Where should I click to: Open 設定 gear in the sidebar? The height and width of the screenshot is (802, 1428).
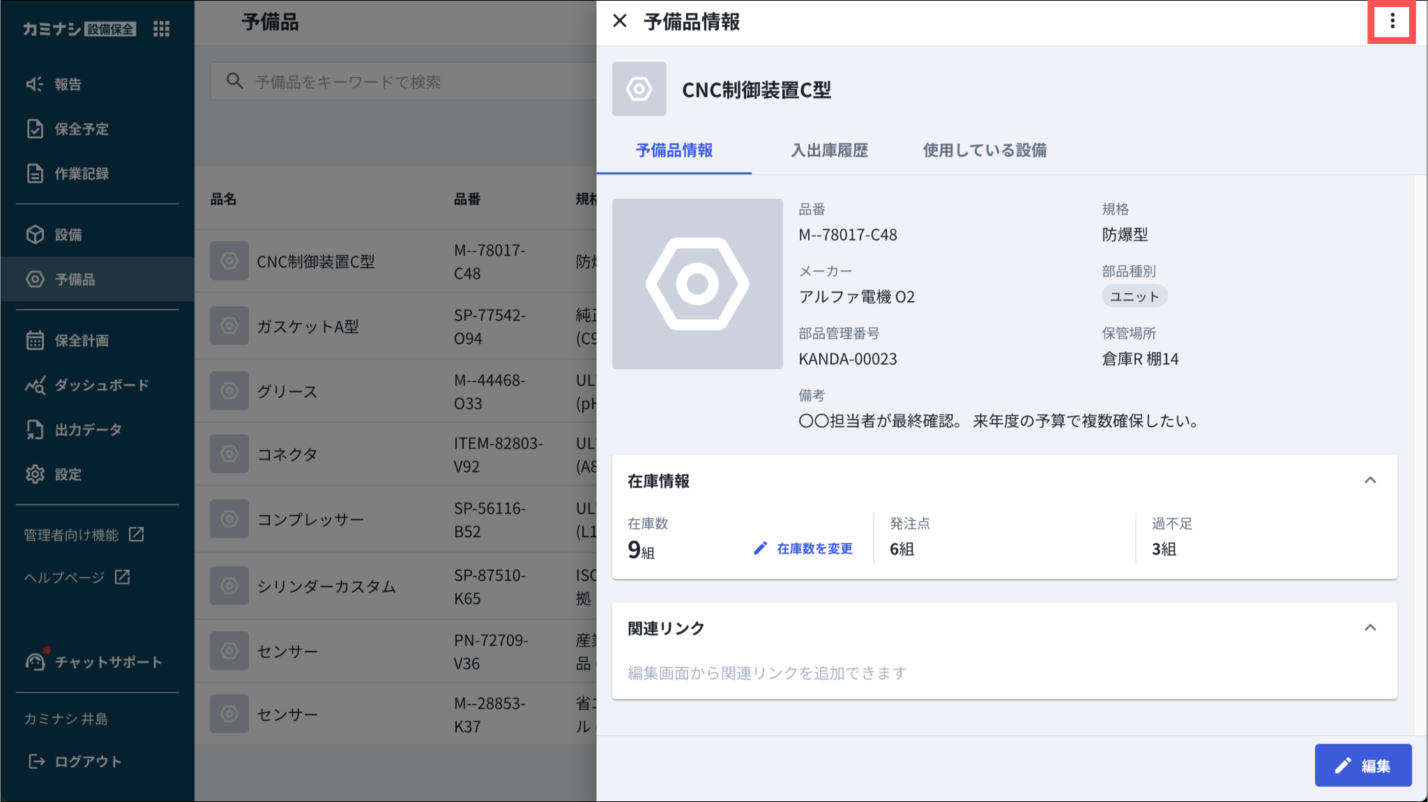[68, 475]
